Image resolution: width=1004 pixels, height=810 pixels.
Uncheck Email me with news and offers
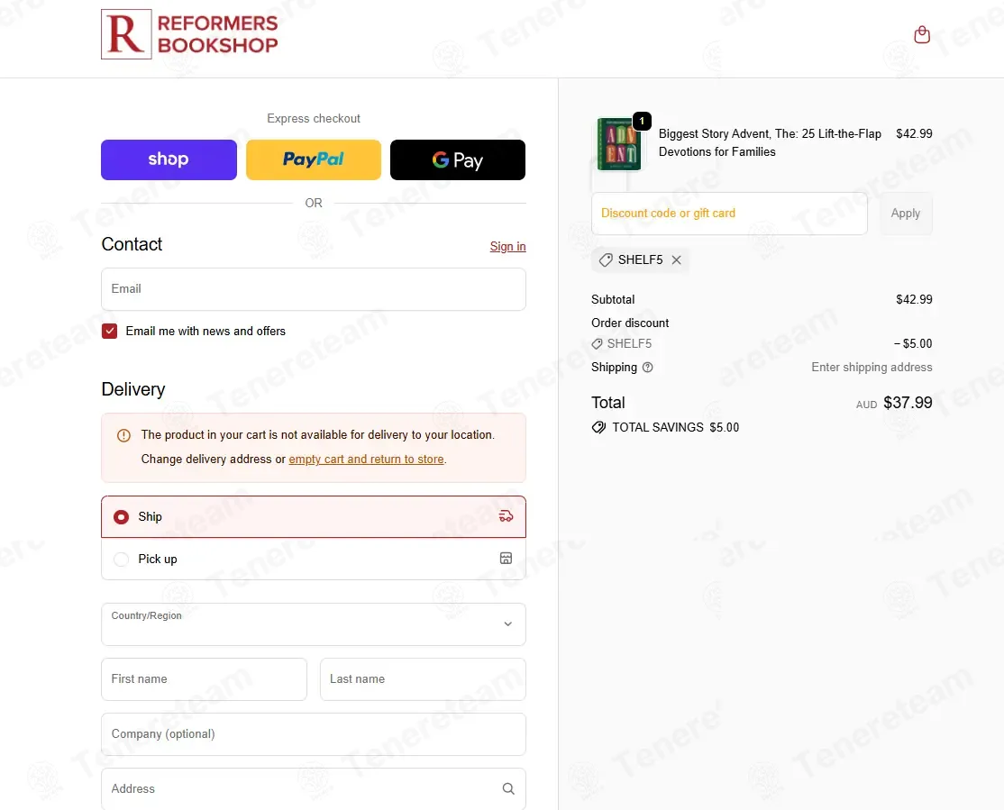(109, 331)
